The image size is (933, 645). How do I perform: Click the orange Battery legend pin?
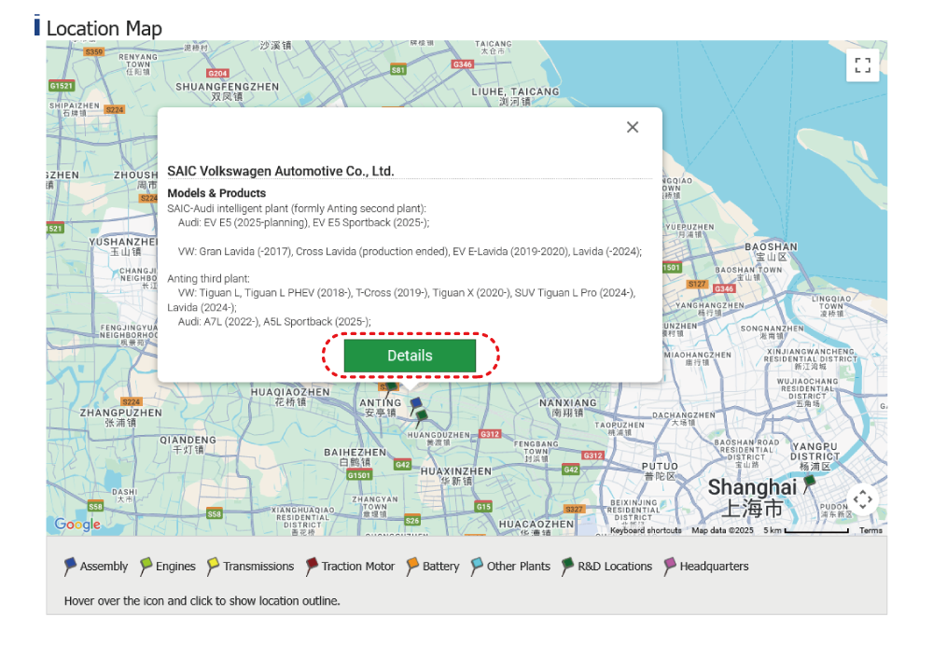tap(412, 566)
